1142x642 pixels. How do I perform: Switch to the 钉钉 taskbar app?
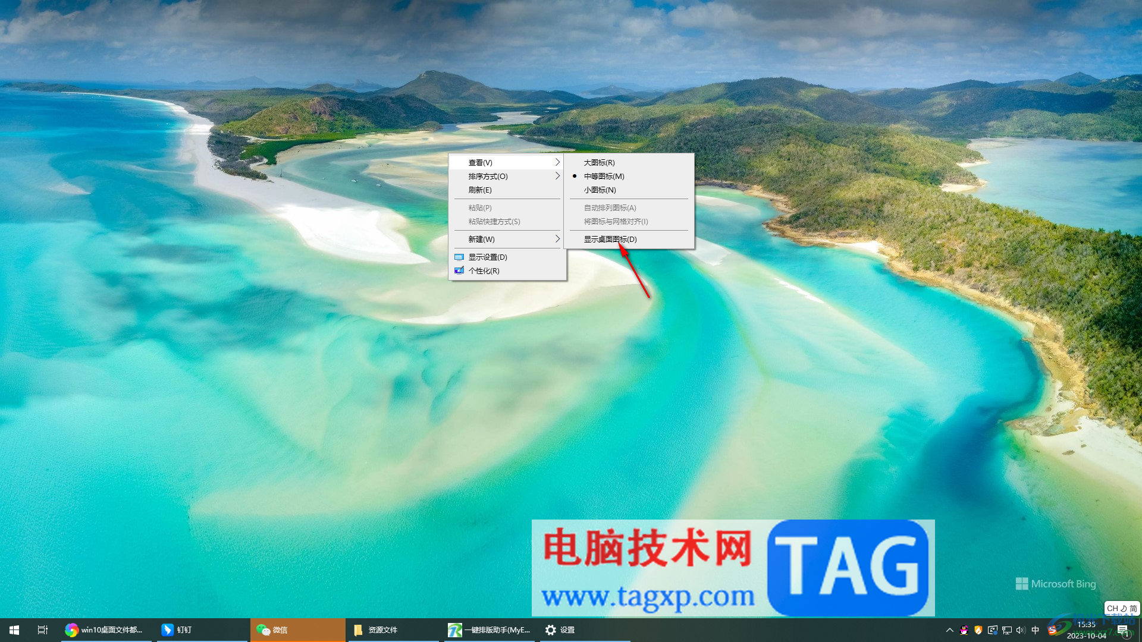click(177, 630)
